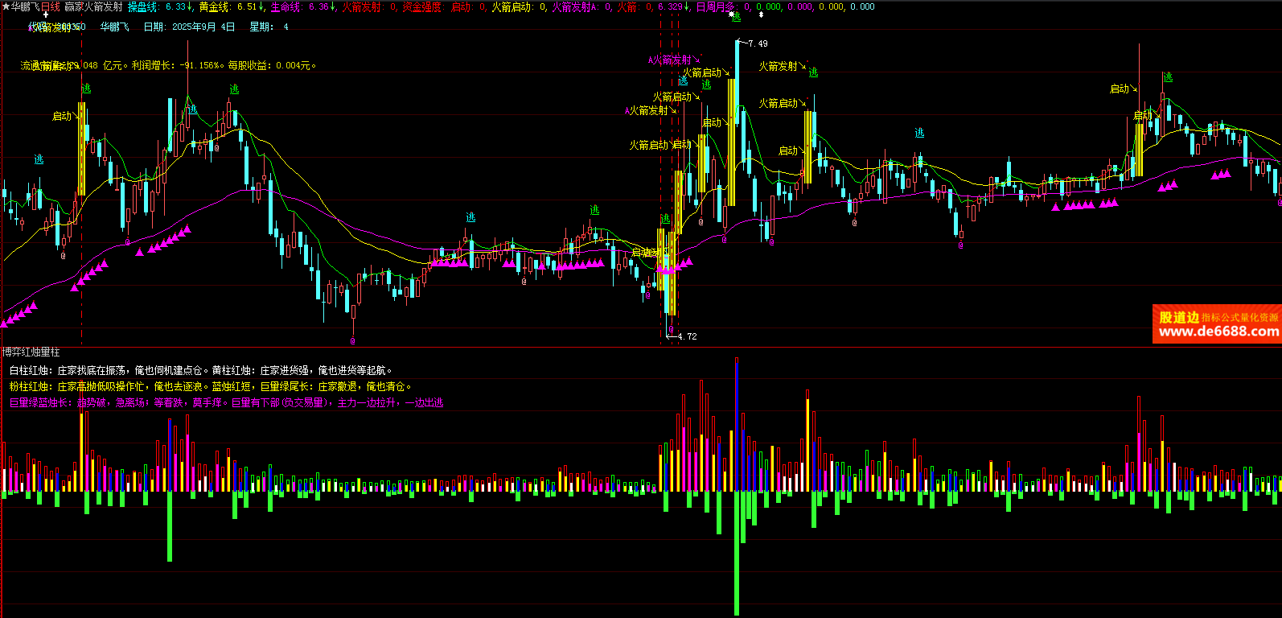Click the white dot marker beside top 逃

point(731,14)
